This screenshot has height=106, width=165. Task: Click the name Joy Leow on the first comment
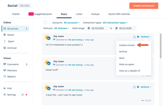(x=59, y=36)
